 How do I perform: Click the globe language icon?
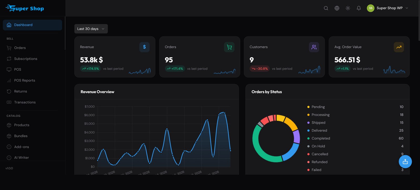[337, 8]
